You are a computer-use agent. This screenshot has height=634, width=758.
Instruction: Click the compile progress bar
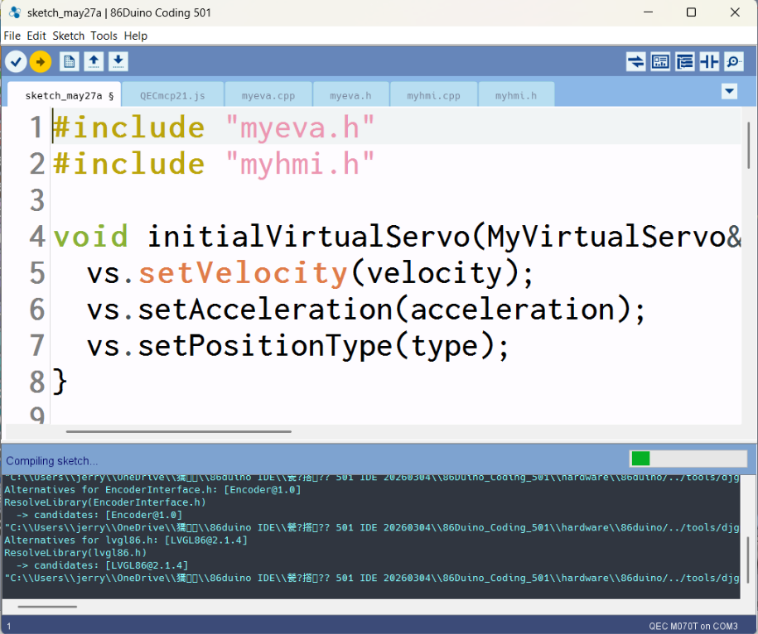click(688, 459)
